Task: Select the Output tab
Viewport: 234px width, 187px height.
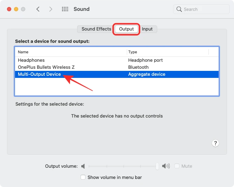Action: (126, 29)
